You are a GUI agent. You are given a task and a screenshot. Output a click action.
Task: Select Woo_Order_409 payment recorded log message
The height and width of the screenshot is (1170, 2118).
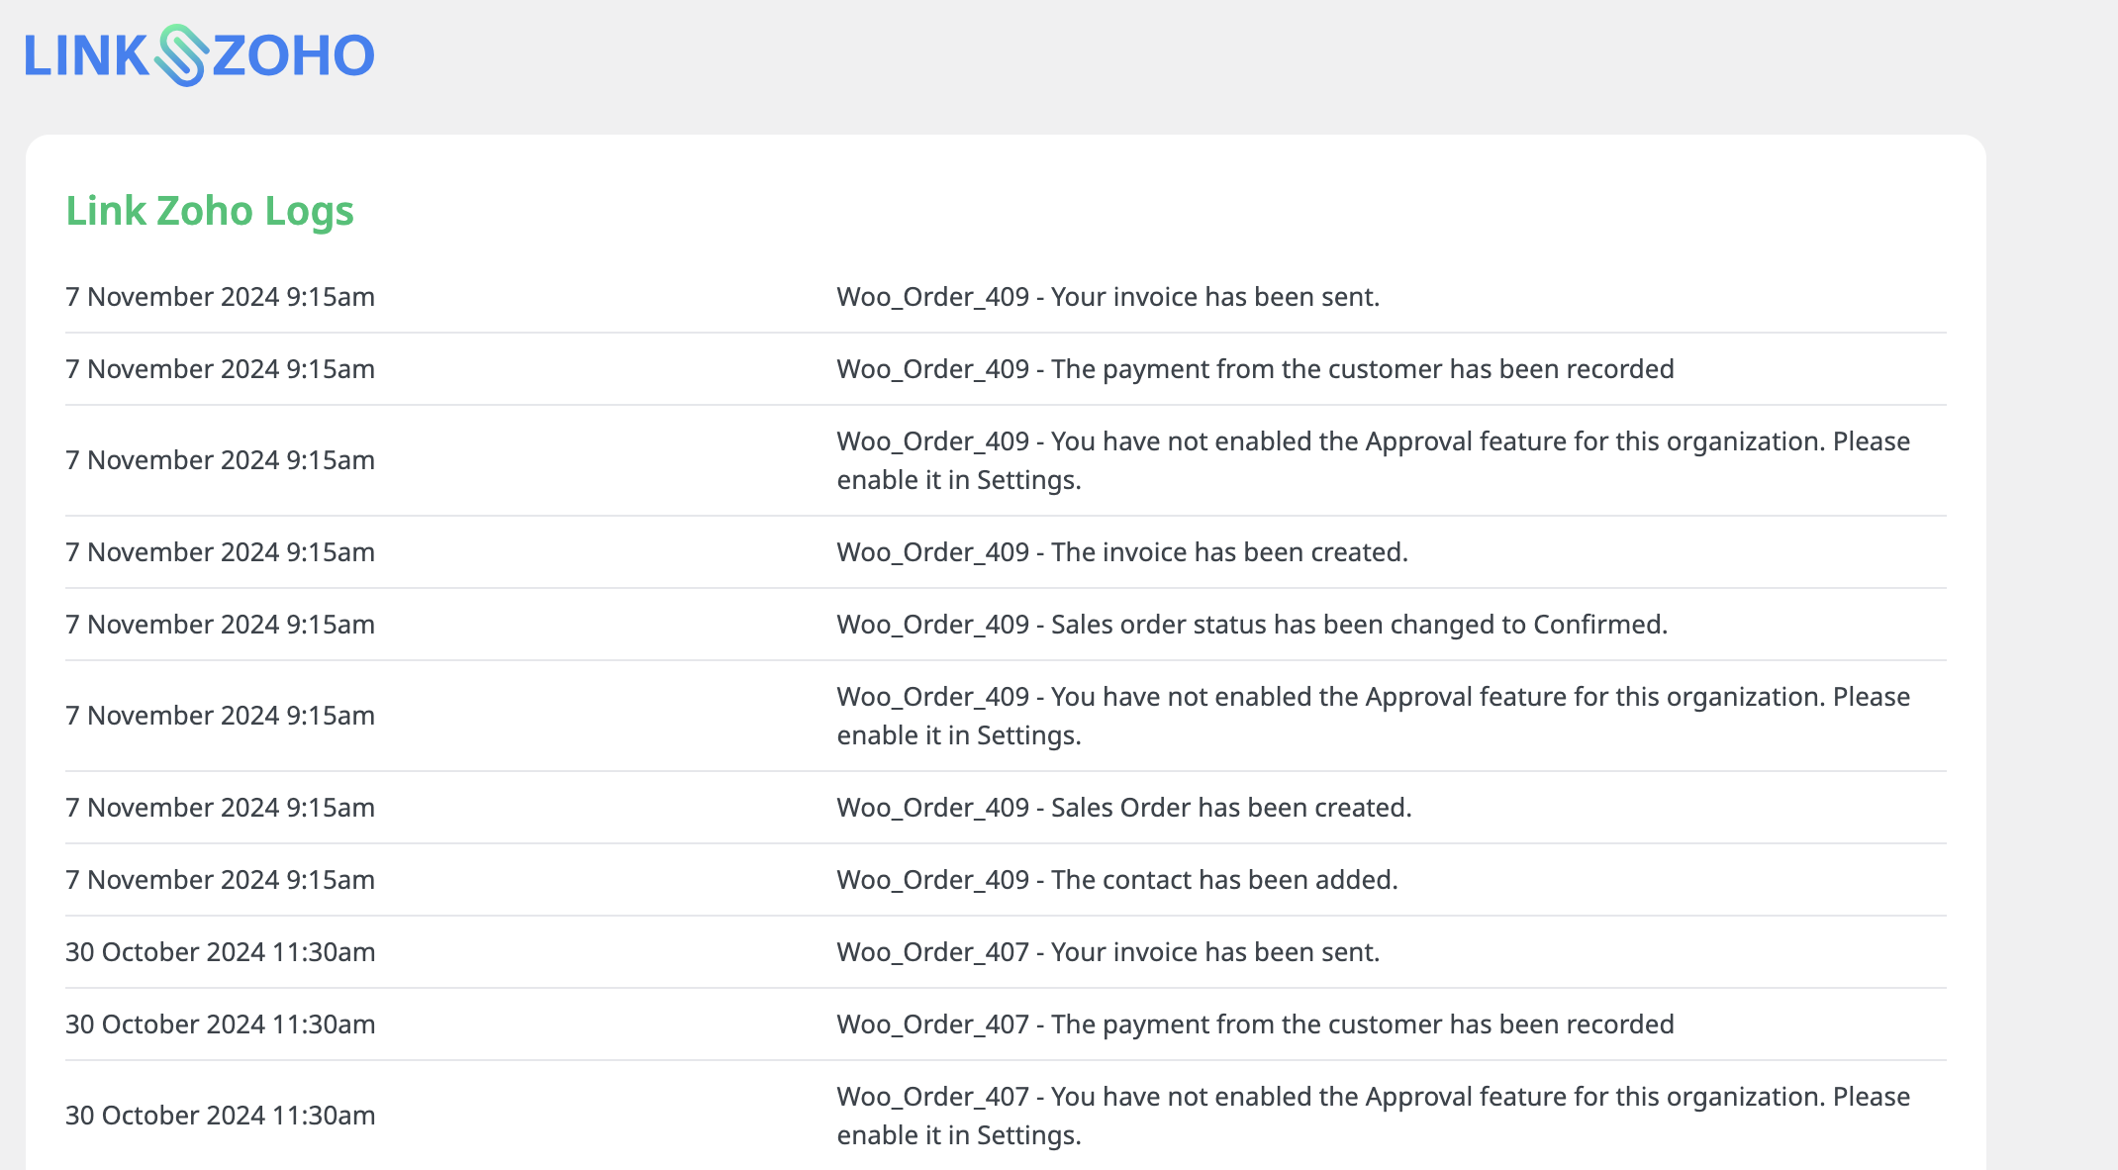pyautogui.click(x=1255, y=369)
